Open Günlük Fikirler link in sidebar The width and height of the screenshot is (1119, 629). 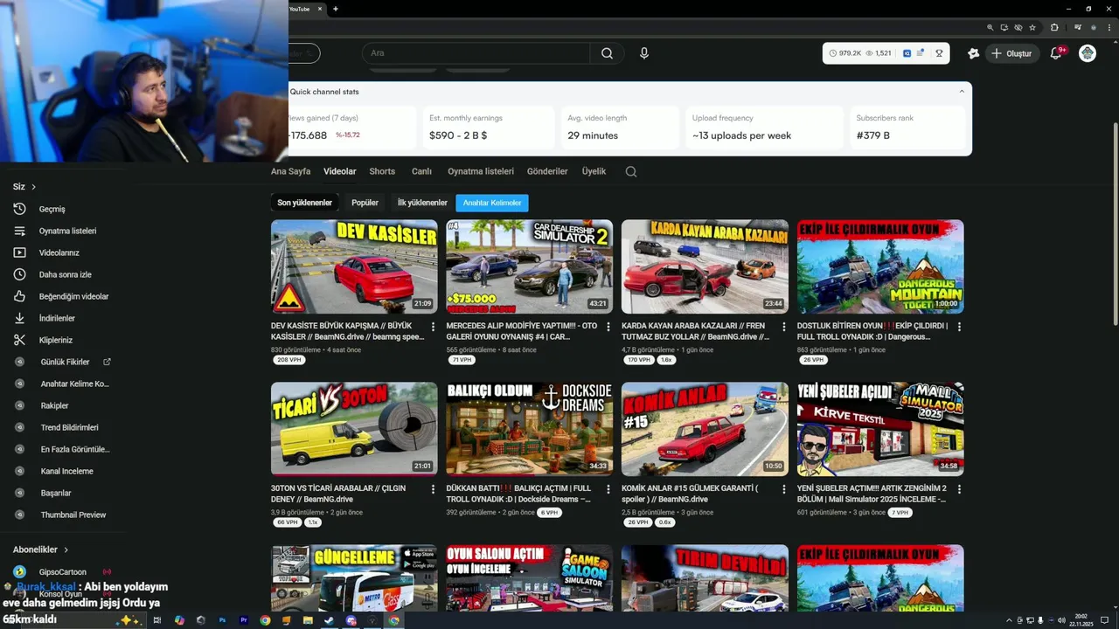[x=65, y=362]
